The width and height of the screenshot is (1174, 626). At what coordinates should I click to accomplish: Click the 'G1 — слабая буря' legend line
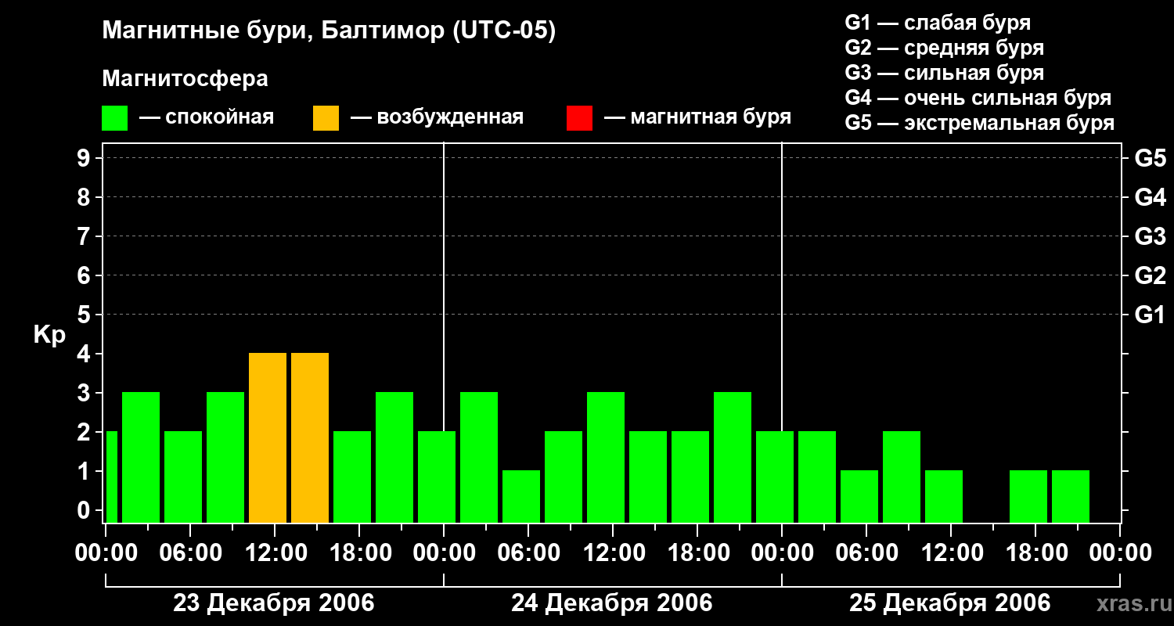[938, 23]
